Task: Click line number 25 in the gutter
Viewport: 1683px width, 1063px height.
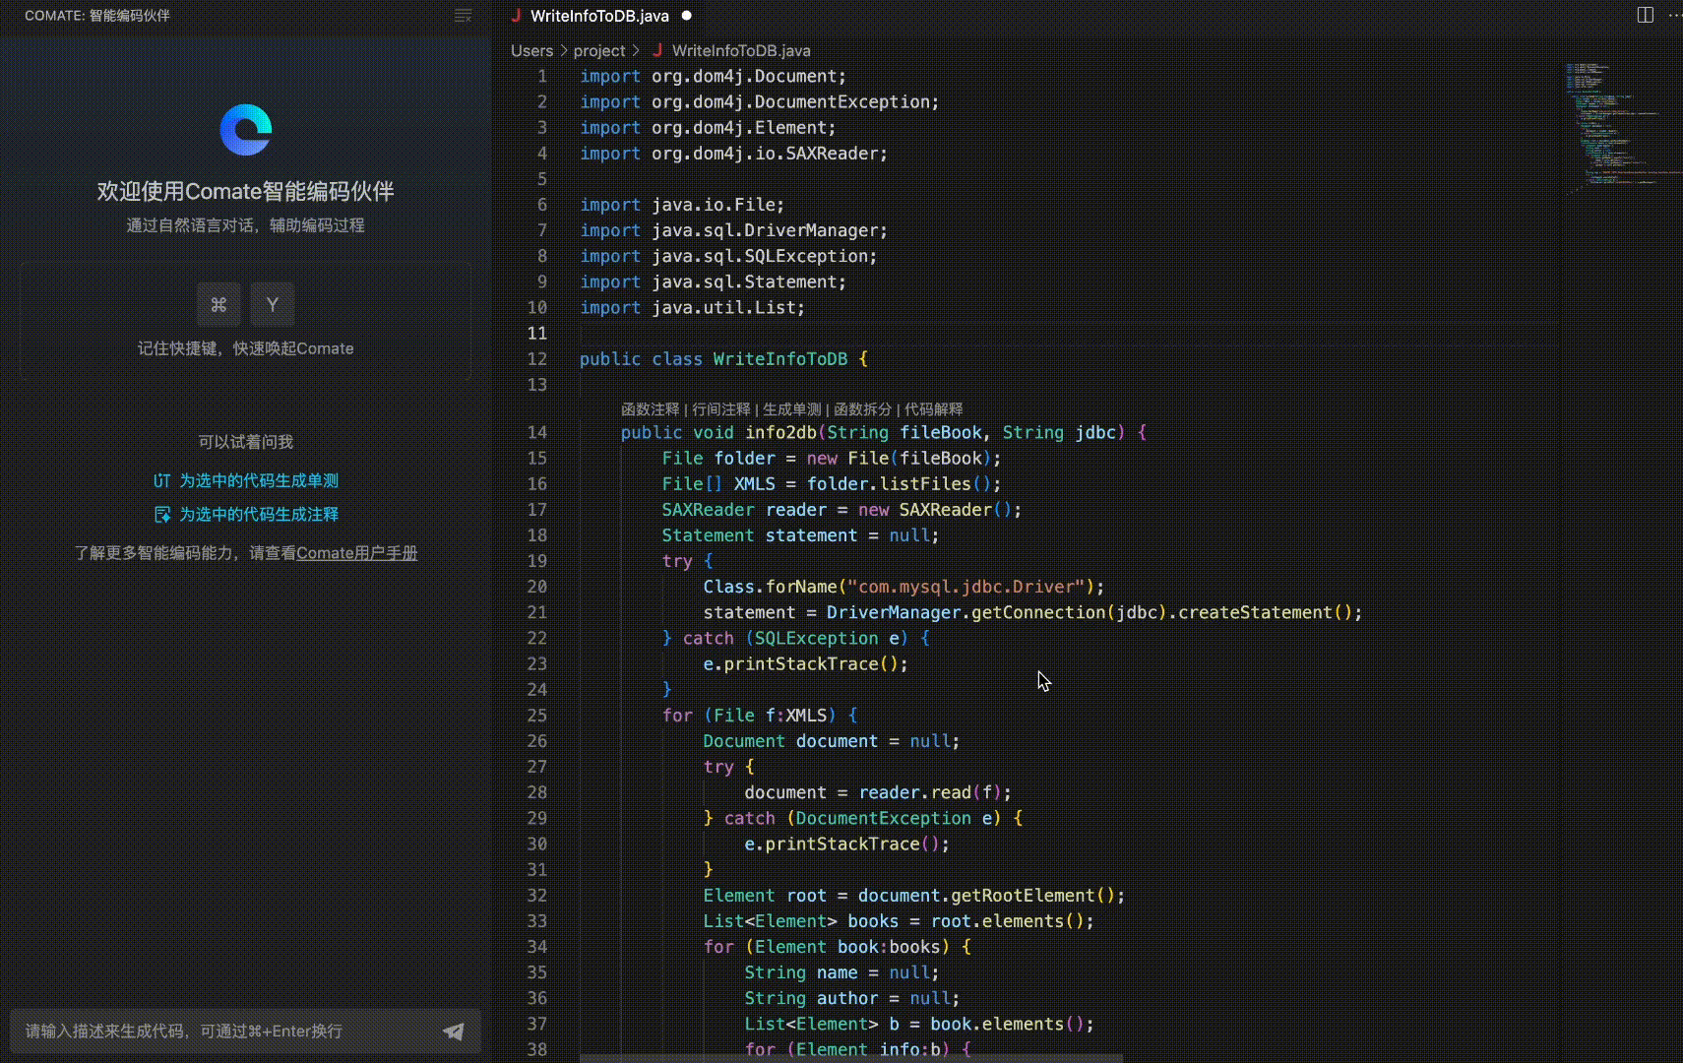Action: [x=536, y=716]
